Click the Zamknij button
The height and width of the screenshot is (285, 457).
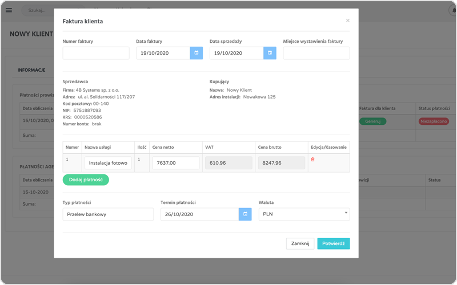(x=300, y=243)
